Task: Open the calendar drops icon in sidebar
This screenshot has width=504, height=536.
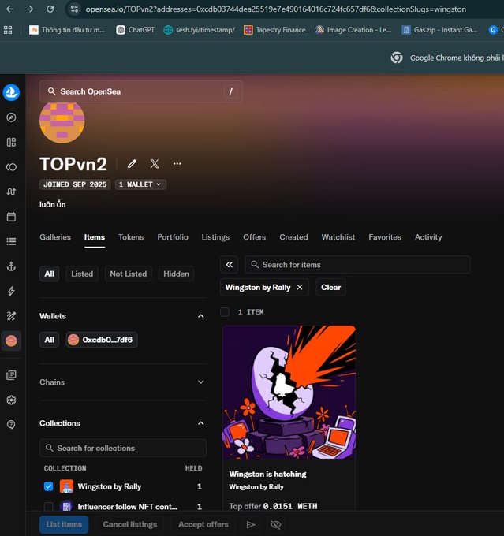Action: (x=11, y=217)
